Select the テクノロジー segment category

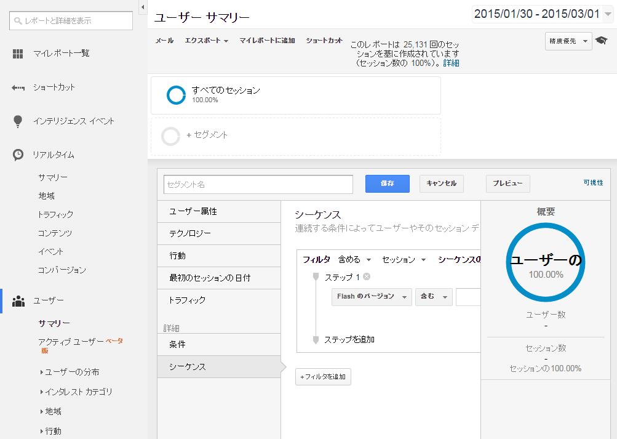[219, 233]
